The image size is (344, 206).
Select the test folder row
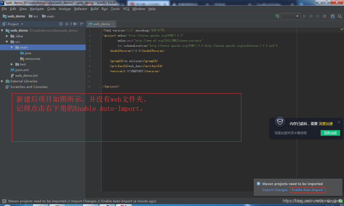[x=43, y=64]
